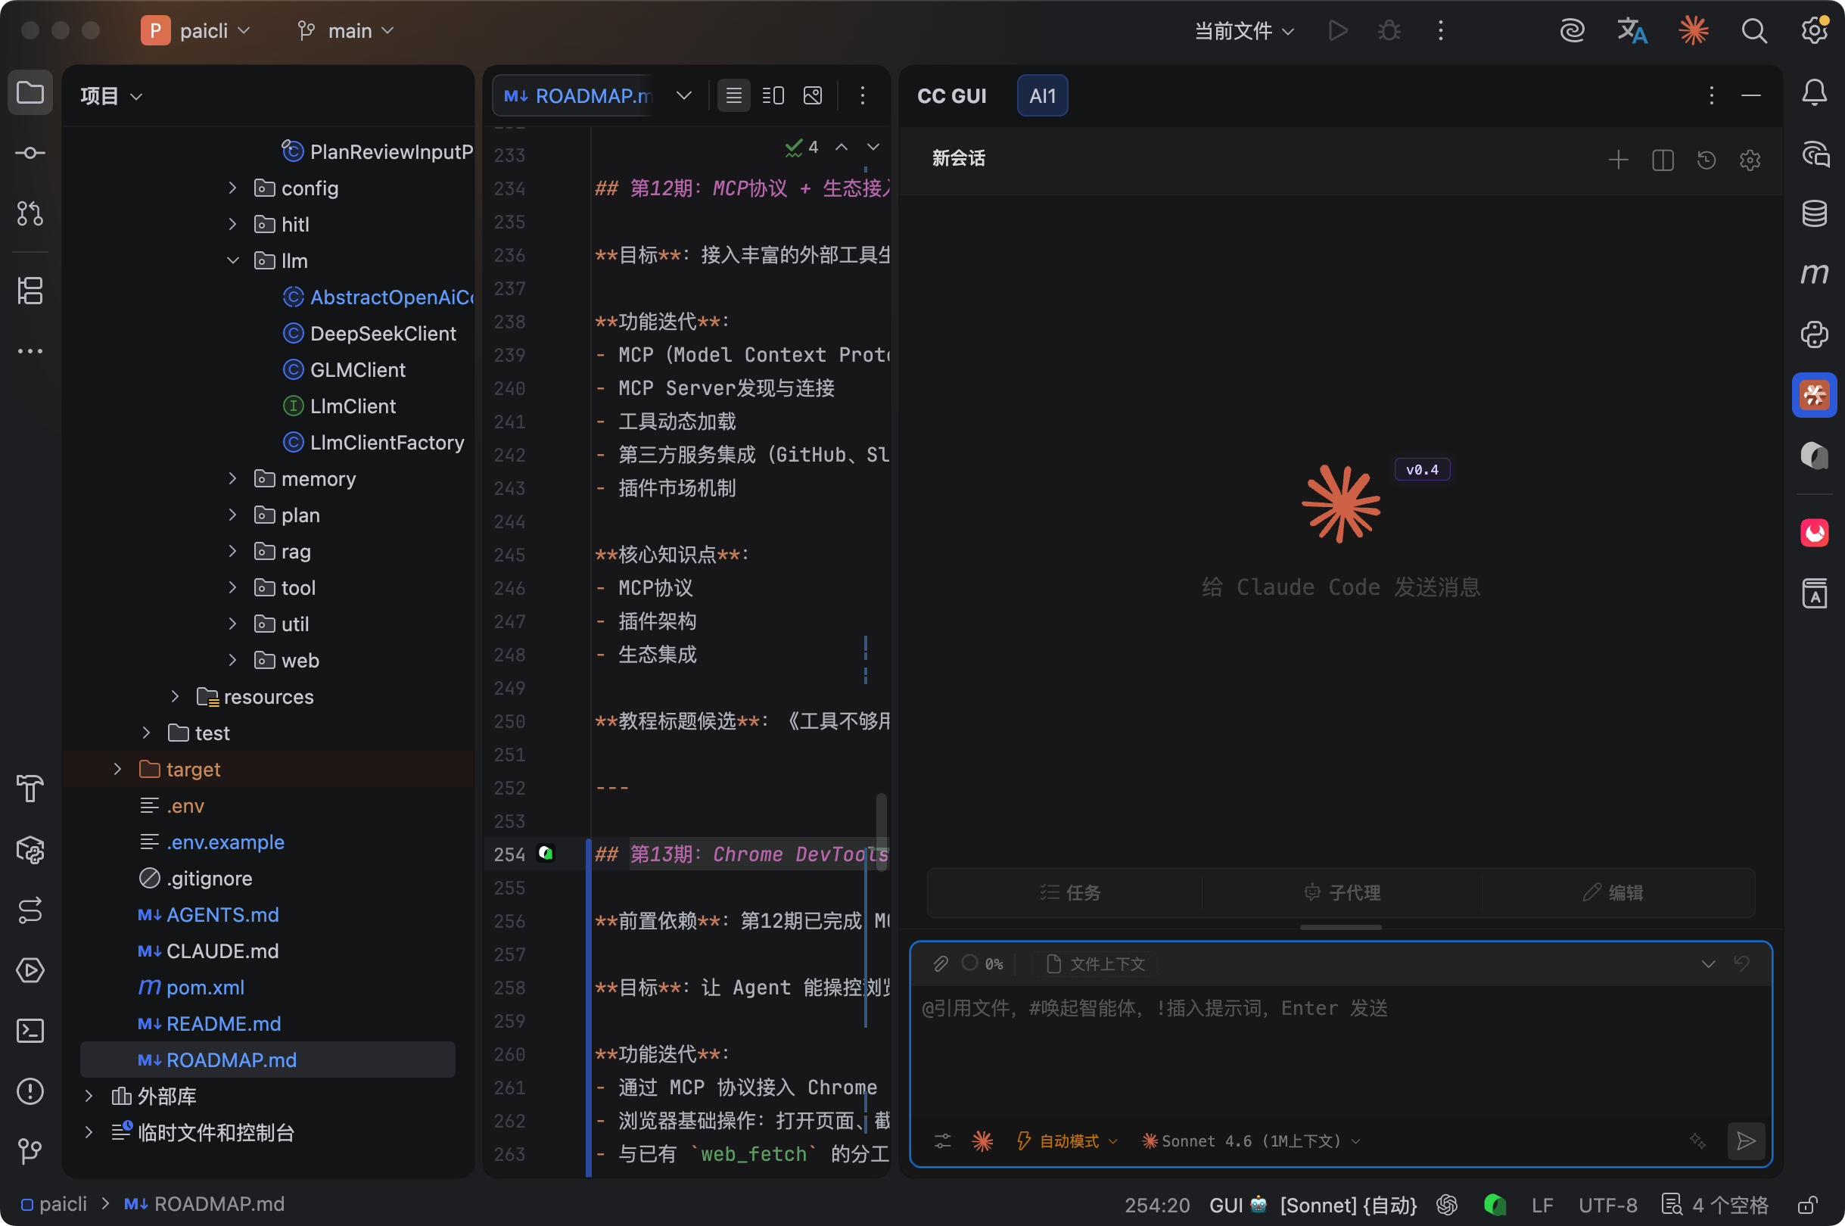Open pom.xml in project tree

[205, 988]
